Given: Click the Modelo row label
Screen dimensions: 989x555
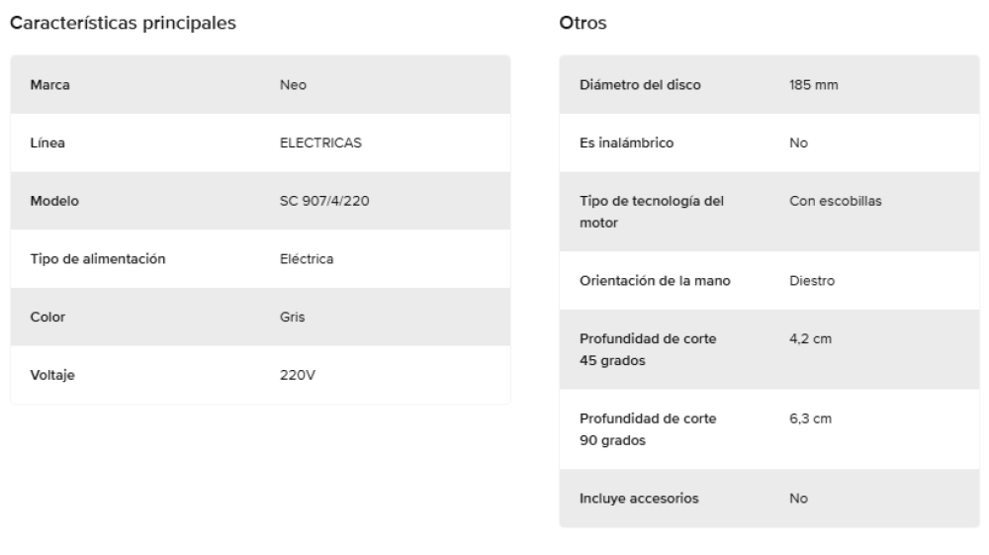Looking at the screenshot, I should (54, 201).
